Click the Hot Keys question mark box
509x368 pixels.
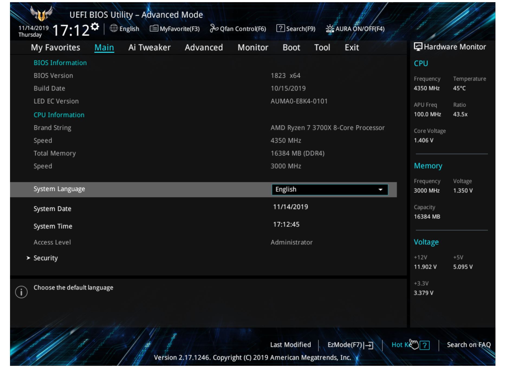point(425,345)
